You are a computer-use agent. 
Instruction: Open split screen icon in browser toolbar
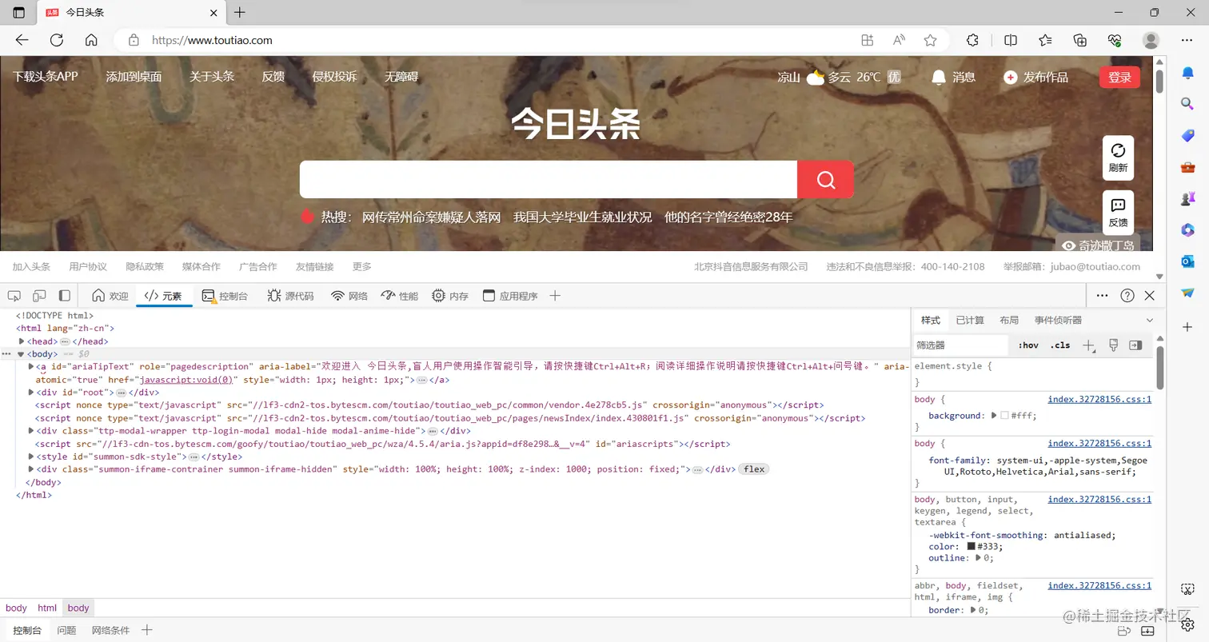[1011, 40]
